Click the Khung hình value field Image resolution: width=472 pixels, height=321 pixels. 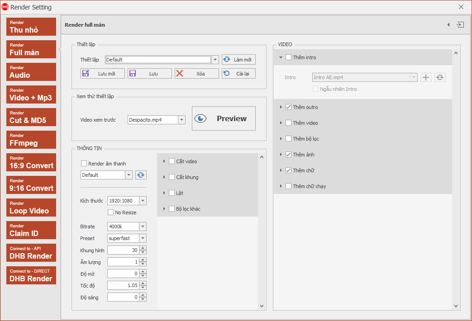pos(123,250)
